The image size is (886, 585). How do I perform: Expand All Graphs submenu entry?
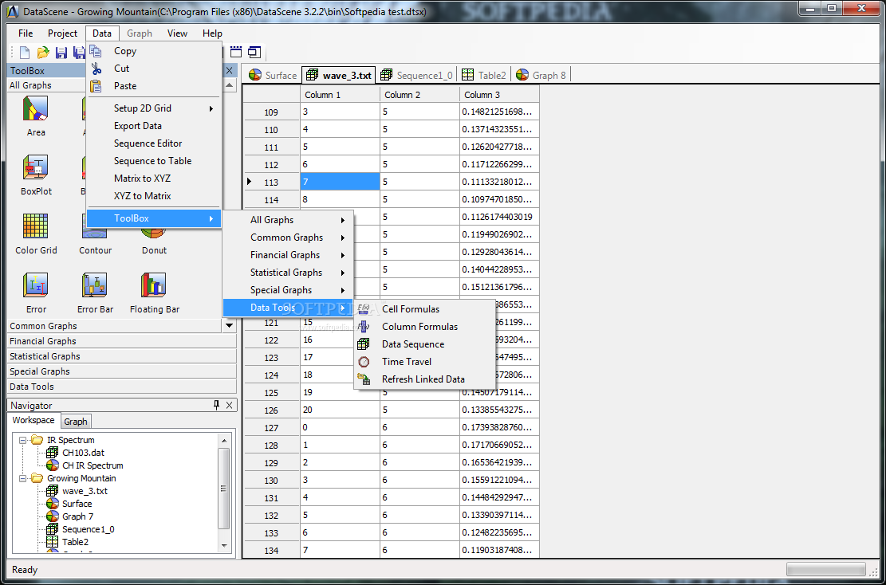coord(288,220)
